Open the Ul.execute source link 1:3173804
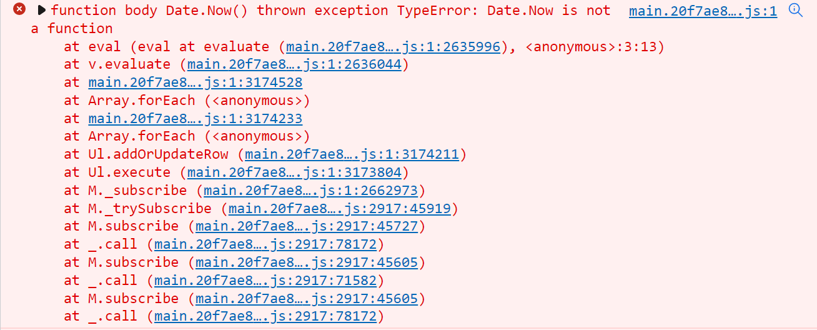Screen dimensions: 817x330 [x=295, y=172]
